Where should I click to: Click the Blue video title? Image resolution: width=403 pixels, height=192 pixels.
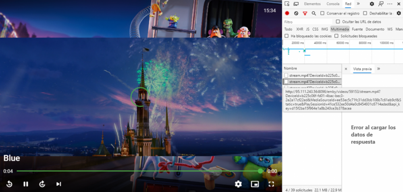pyautogui.click(x=12, y=158)
